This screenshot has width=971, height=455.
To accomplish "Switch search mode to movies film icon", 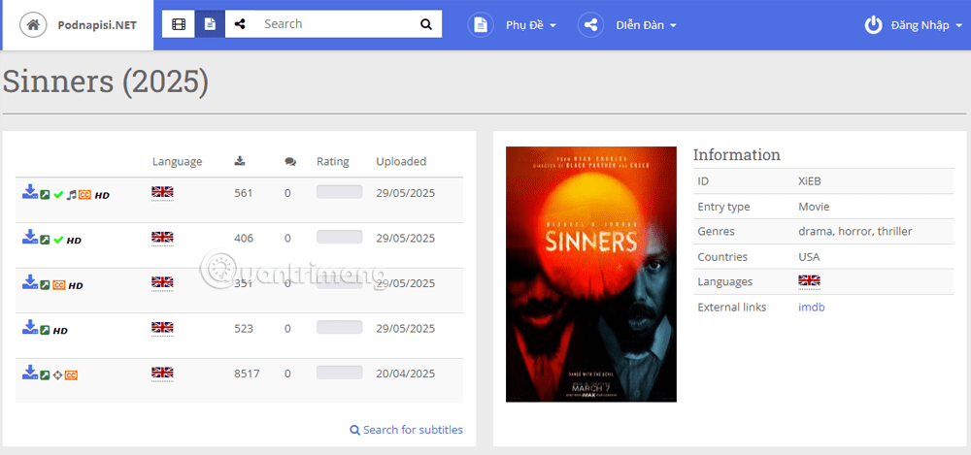I will 179,24.
